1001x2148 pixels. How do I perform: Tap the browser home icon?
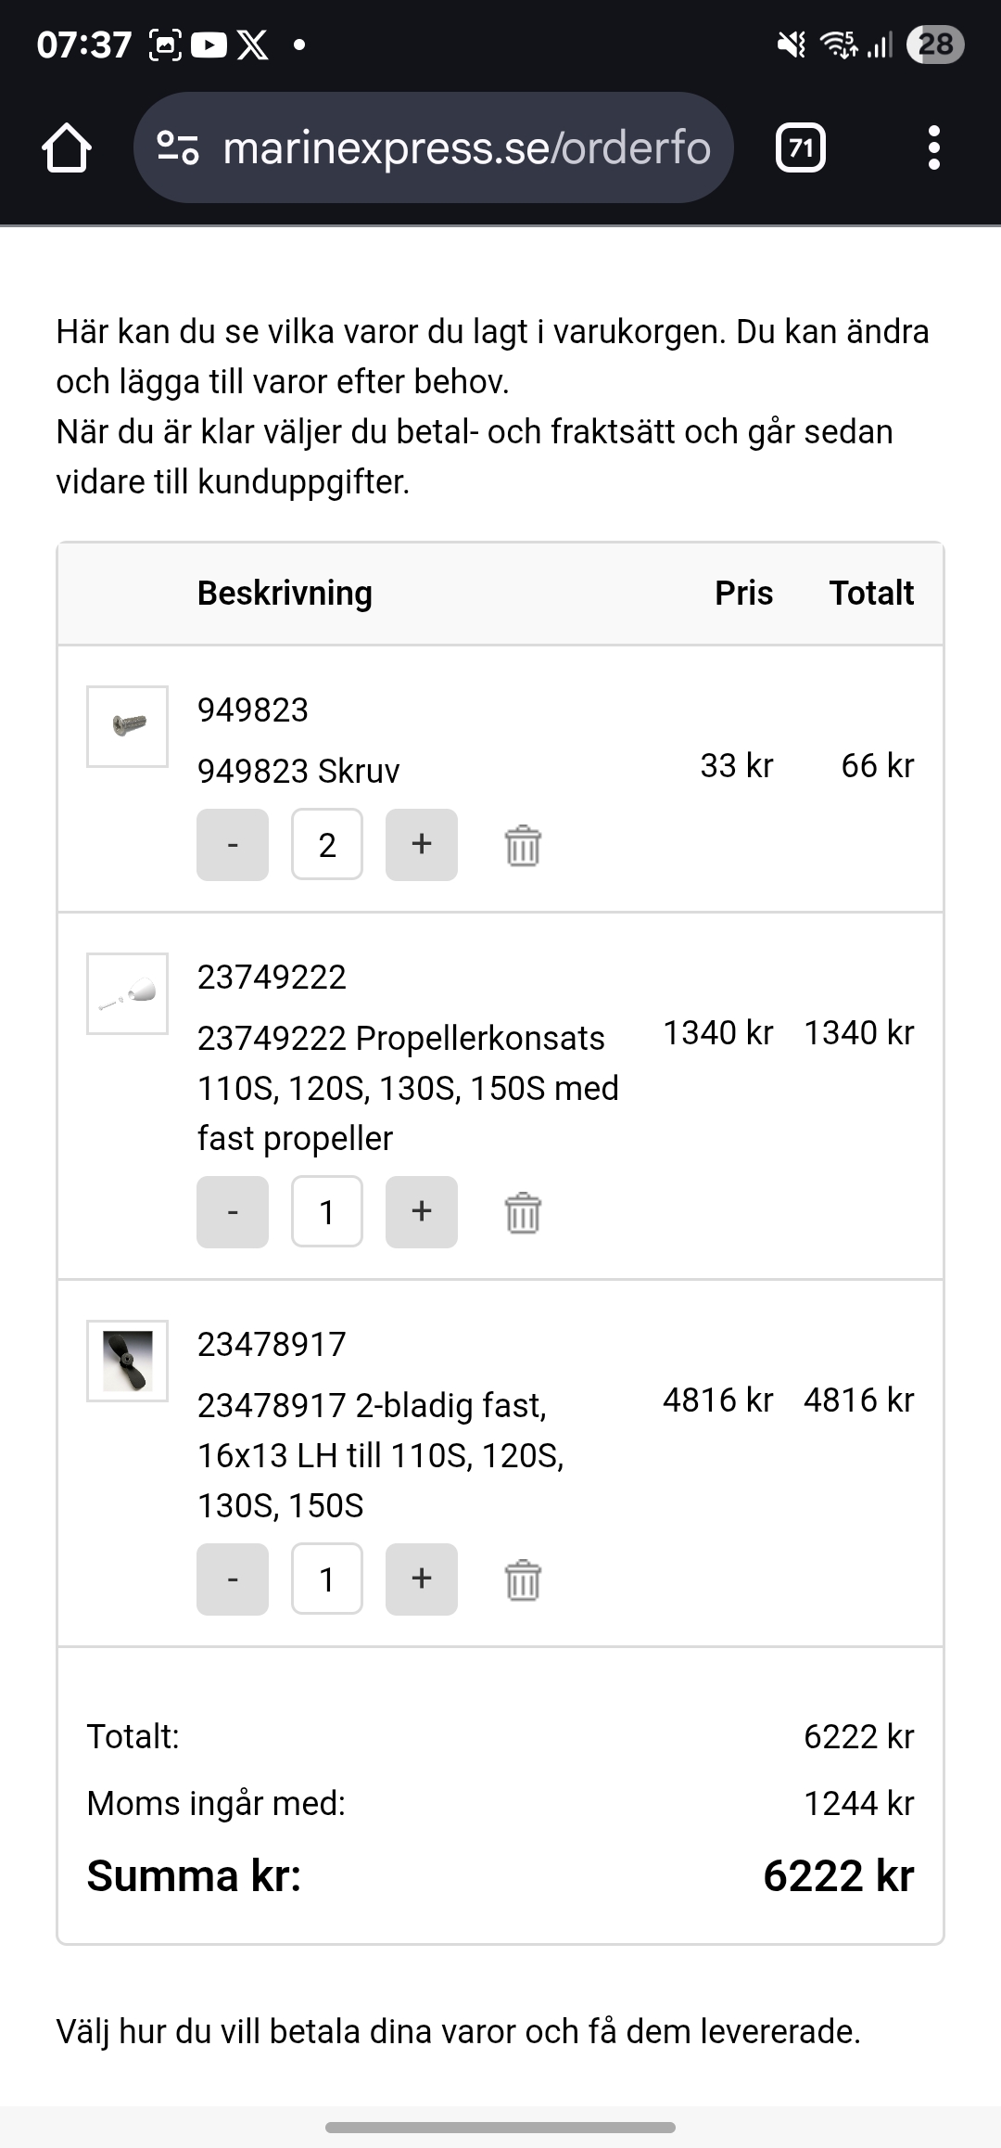(x=67, y=148)
